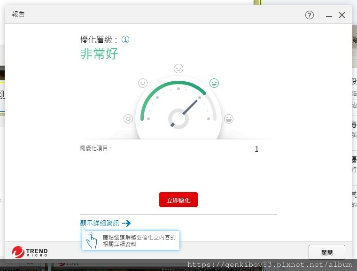The width and height of the screenshot is (357, 271).
Task: Click the big-grin face icon beside the gauge
Action: click(x=229, y=119)
